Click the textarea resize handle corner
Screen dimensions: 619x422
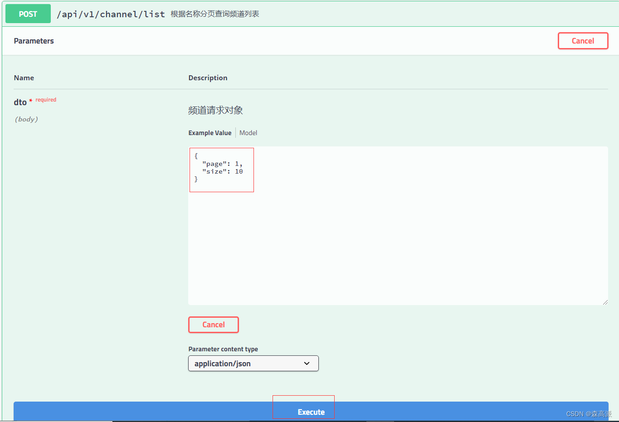605,302
